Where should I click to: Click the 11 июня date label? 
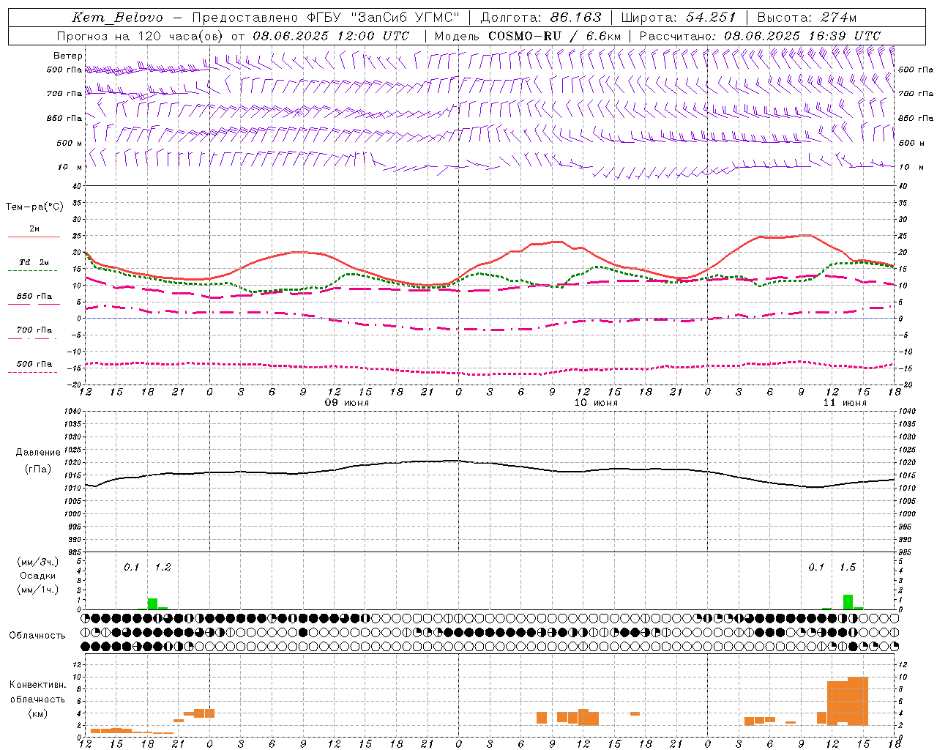(x=845, y=403)
